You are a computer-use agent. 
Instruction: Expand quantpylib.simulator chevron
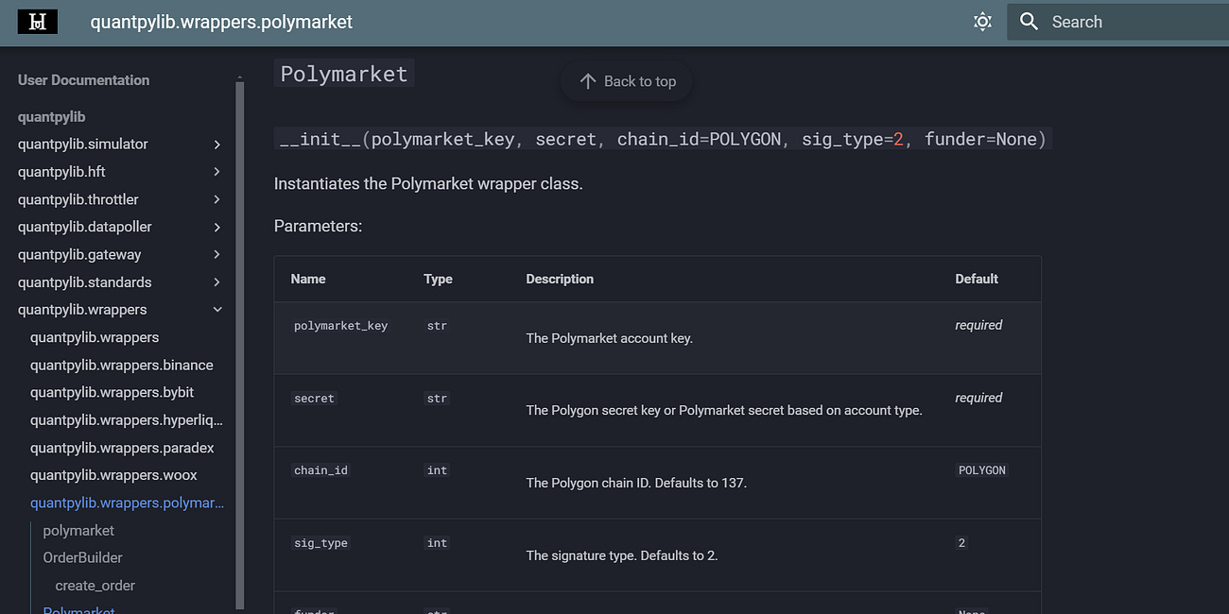click(217, 145)
